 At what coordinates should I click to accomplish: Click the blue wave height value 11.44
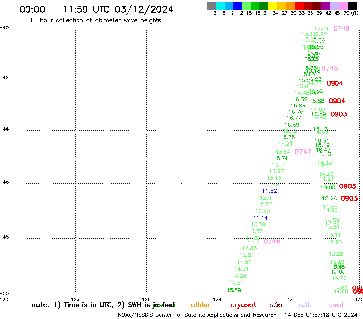(260, 218)
